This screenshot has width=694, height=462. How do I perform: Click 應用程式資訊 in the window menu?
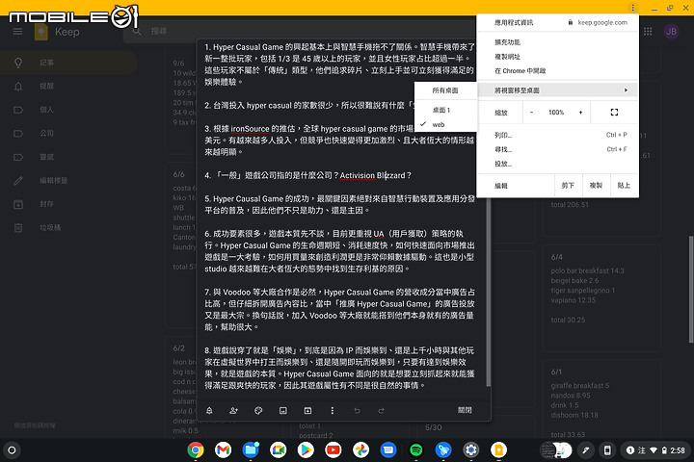[x=514, y=22]
